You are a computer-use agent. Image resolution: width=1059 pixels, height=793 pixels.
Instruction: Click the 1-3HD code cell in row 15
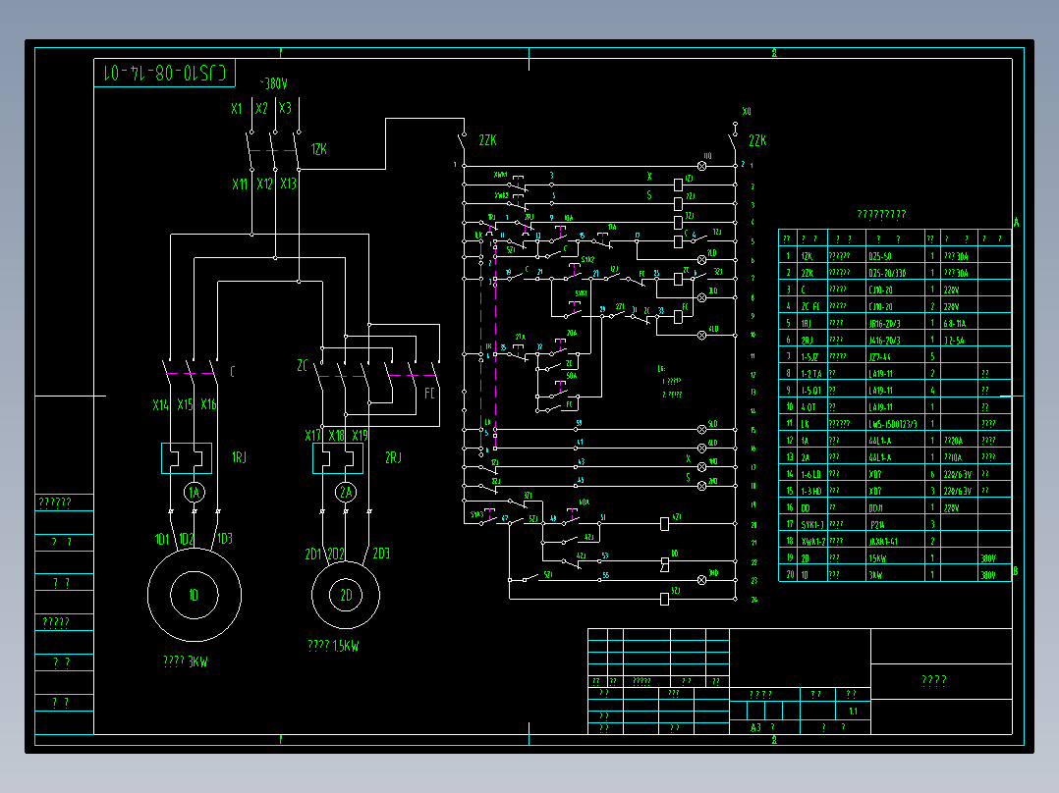pos(811,491)
